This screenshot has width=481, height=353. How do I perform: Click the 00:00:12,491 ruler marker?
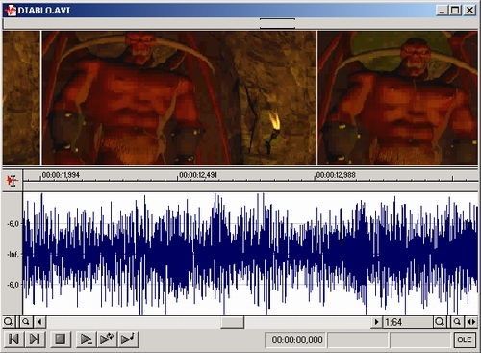pos(198,175)
